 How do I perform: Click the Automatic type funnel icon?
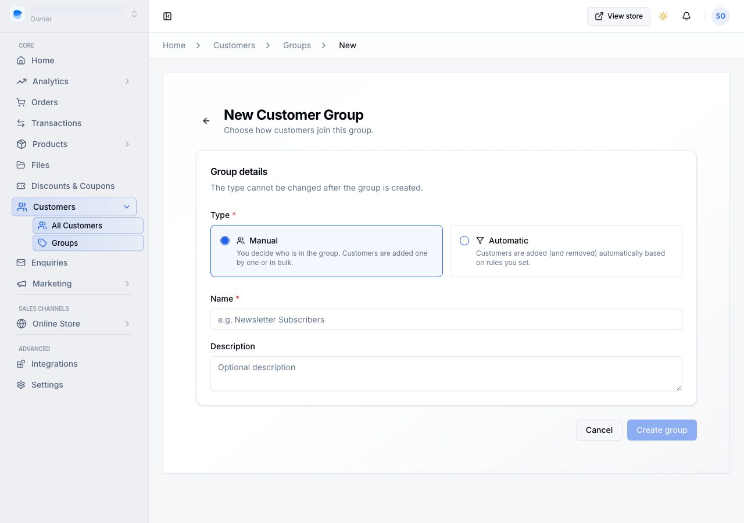(x=480, y=241)
